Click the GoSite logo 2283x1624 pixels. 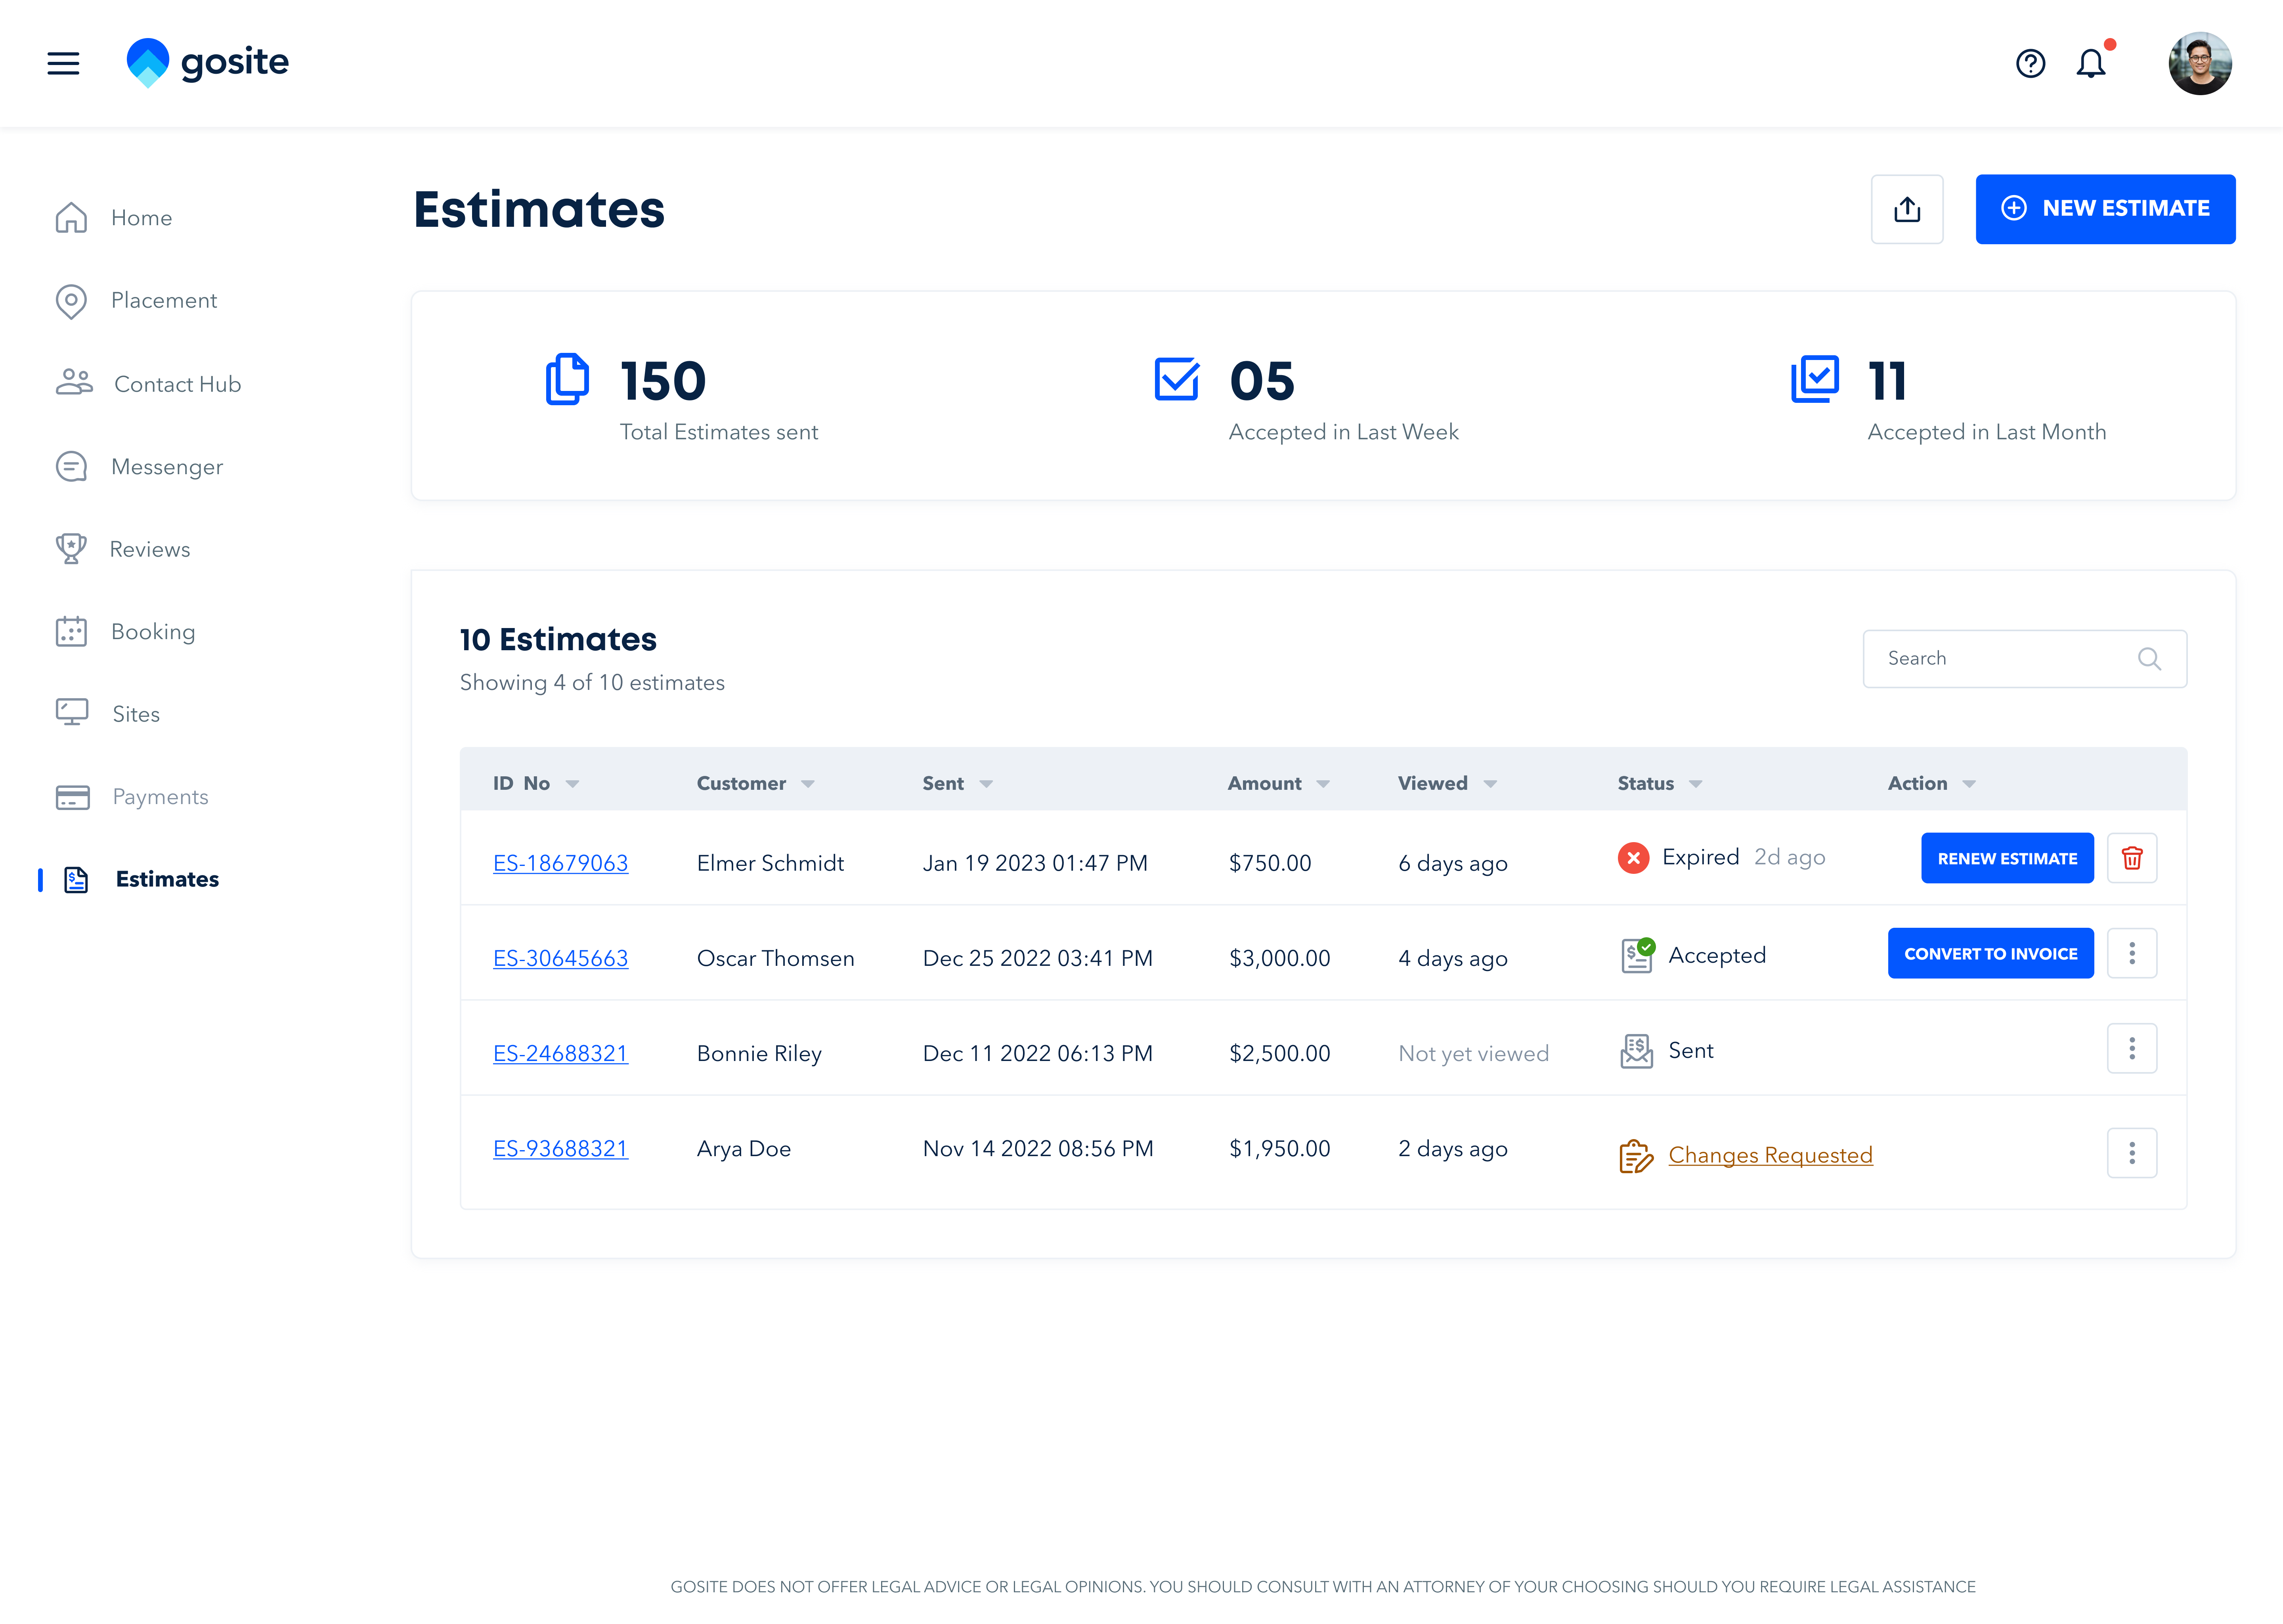click(x=207, y=62)
